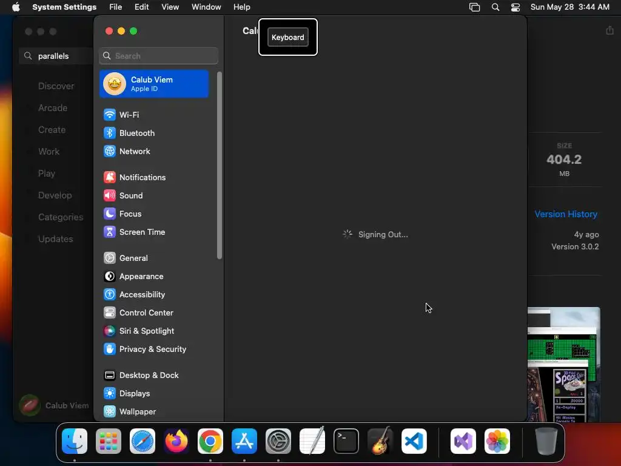
Task: Open Privacy & Security hand icon
Action: [110, 349]
